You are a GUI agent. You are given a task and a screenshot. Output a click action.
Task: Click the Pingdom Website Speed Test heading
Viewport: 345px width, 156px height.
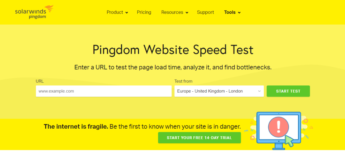[172, 50]
